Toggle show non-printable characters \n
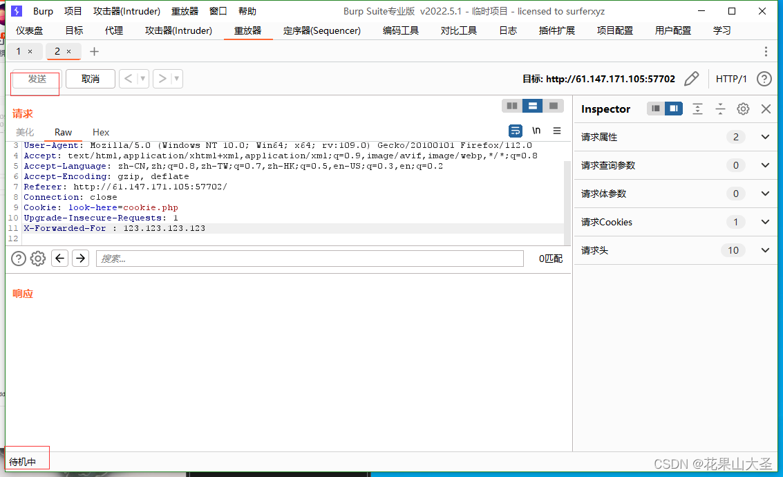 [536, 131]
